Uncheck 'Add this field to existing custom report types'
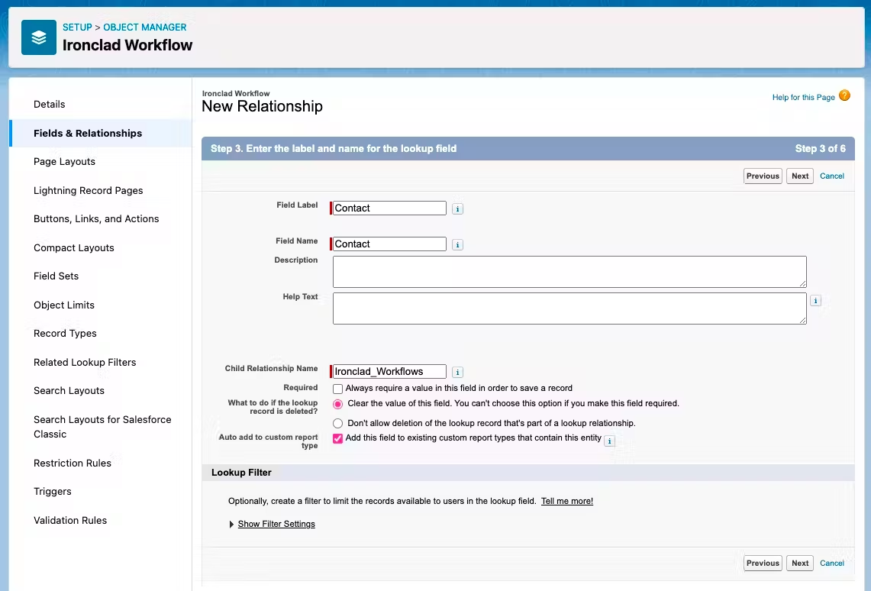The width and height of the screenshot is (871, 591). tap(337, 438)
